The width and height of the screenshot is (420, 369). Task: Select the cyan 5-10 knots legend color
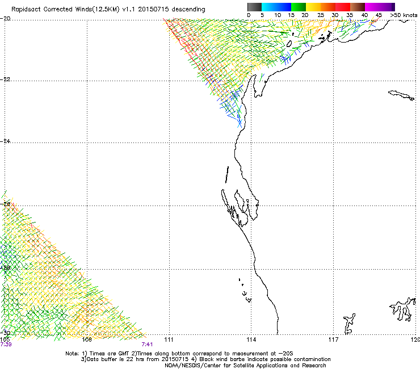click(269, 7)
